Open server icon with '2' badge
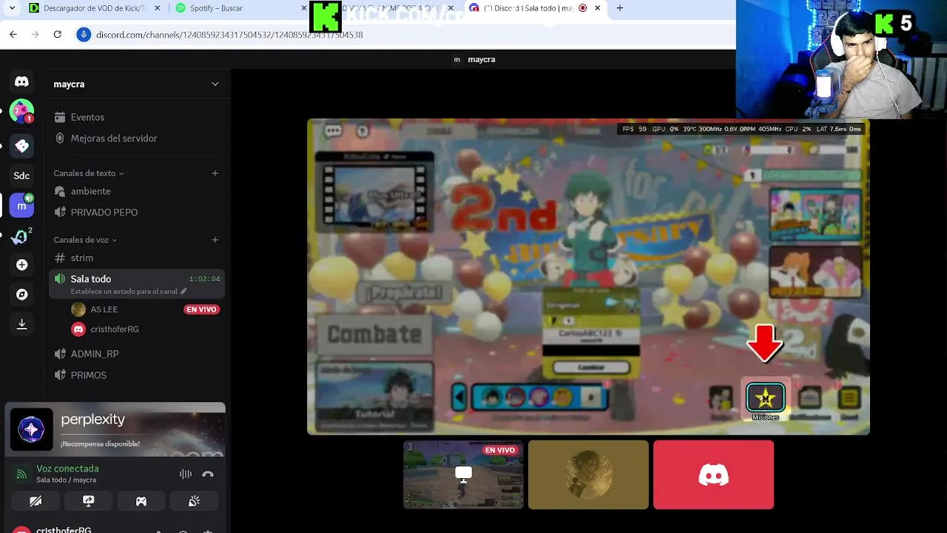This screenshot has height=533, width=947. tap(21, 235)
